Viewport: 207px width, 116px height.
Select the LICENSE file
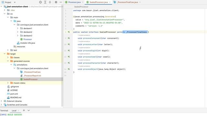14,90
